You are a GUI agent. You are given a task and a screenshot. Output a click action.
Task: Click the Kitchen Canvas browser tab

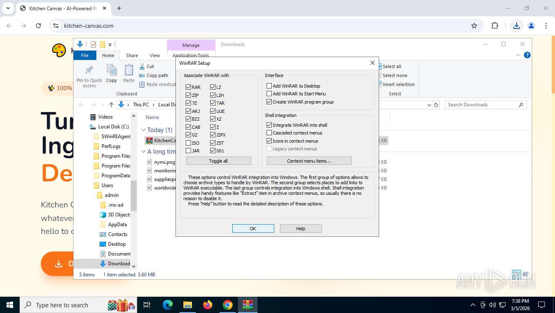pos(63,8)
